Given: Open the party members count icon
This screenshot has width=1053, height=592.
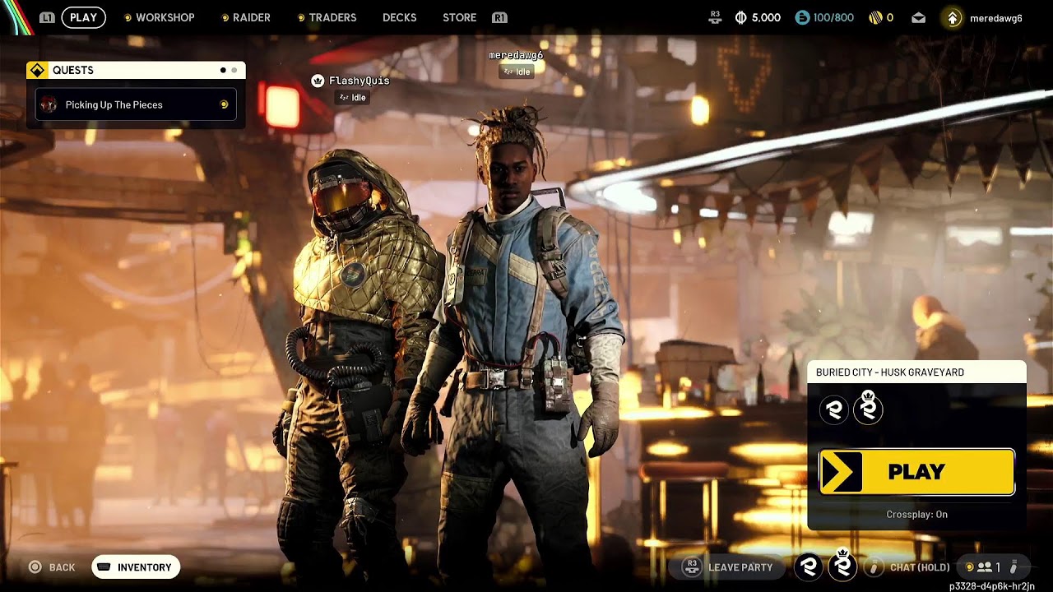Looking at the screenshot, I should [x=984, y=567].
